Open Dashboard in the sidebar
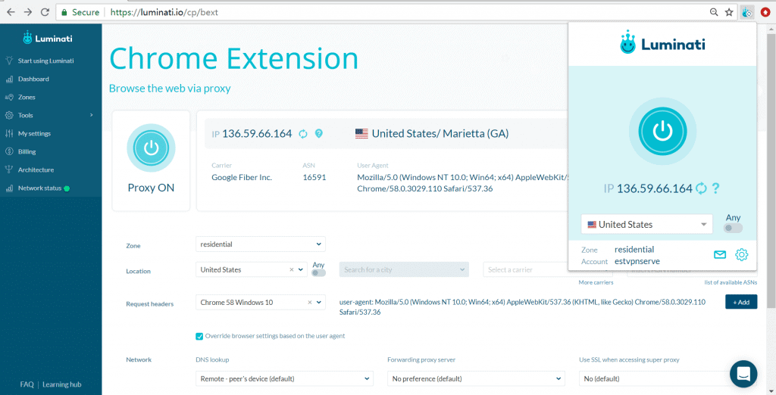 (33, 79)
